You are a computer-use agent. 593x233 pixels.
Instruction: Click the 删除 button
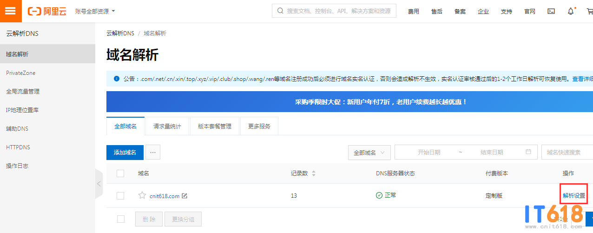point(149,219)
